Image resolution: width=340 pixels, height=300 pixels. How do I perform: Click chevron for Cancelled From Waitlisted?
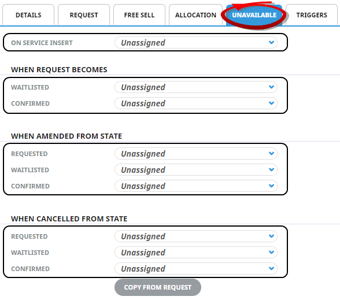click(x=271, y=252)
